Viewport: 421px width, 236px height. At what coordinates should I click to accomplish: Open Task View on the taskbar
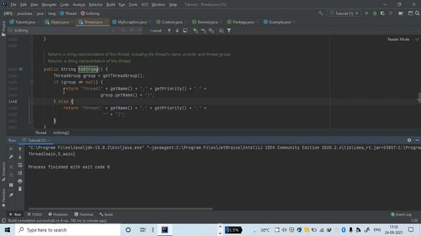tap(143, 230)
